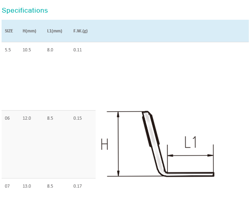This screenshot has width=252, height=218.
Task: Click size 06 in the shaded row
Action: (x=7, y=118)
